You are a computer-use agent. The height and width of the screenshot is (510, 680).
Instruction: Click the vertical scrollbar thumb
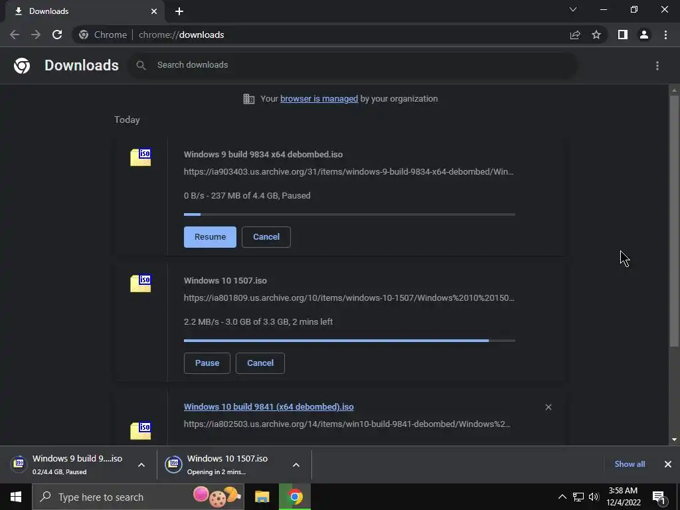point(674,221)
